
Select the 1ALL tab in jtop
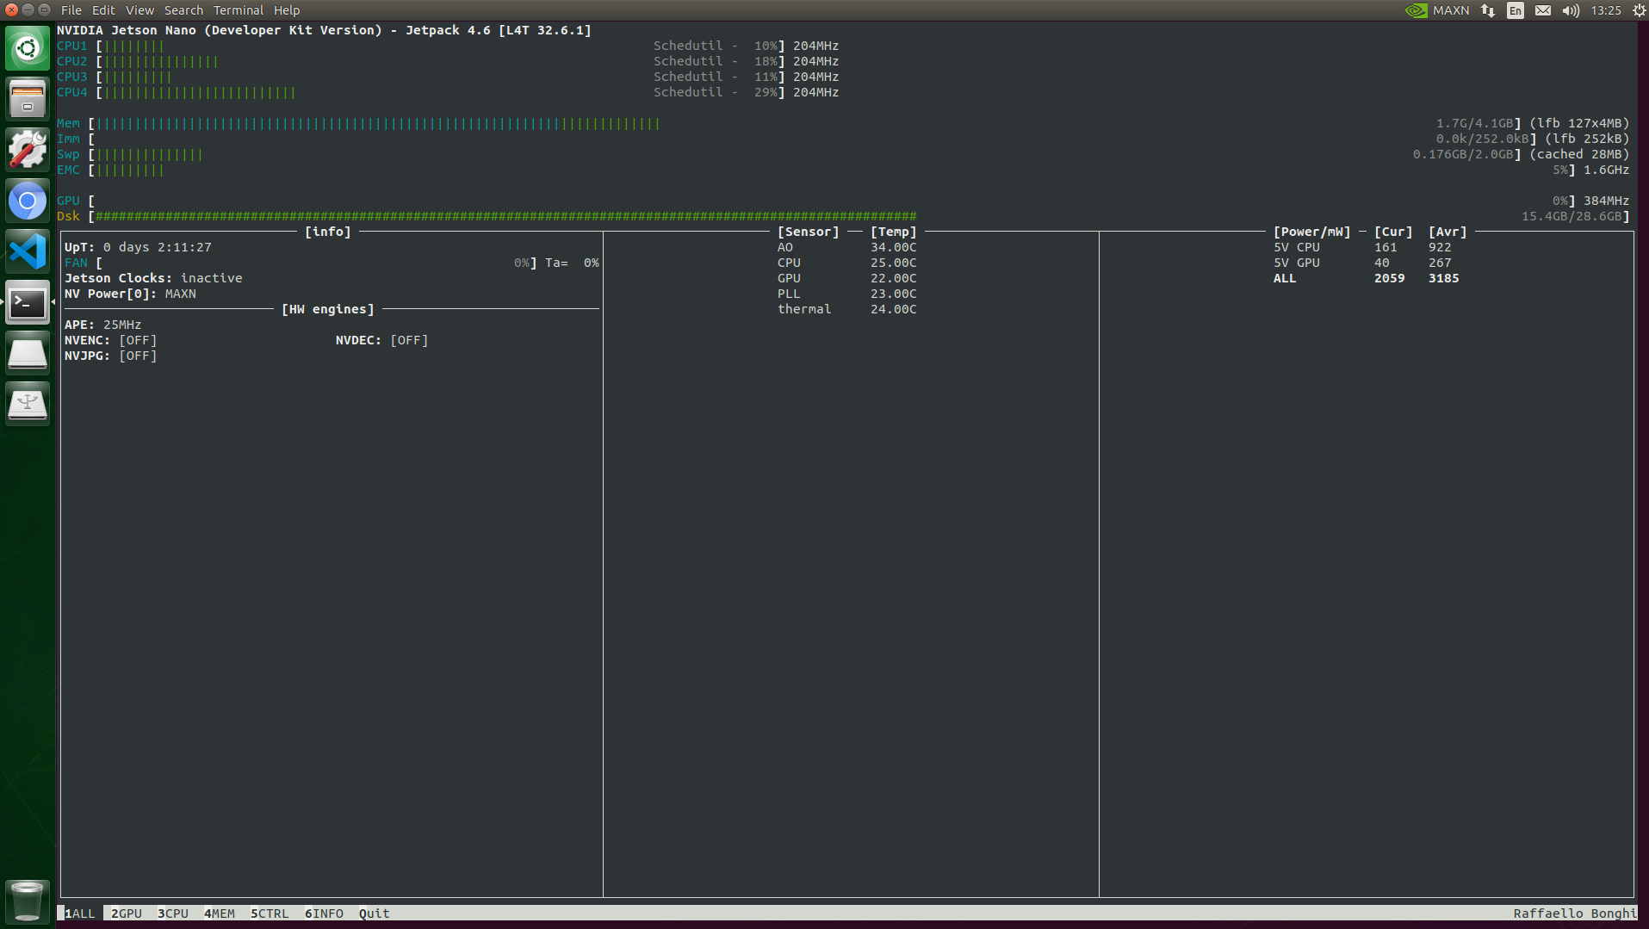[80, 914]
